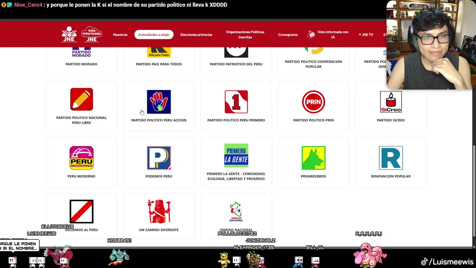Viewport: 476px width, 268px height.
Task: Open the Cronograma menu item
Action: coord(288,35)
